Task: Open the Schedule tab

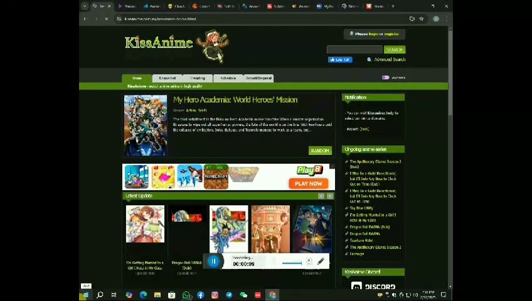Action: click(228, 78)
